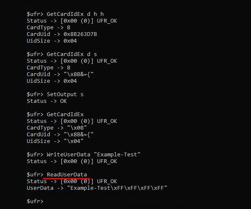
Task: Click the WriteUserData "Example-Test" command
Action: point(93,155)
